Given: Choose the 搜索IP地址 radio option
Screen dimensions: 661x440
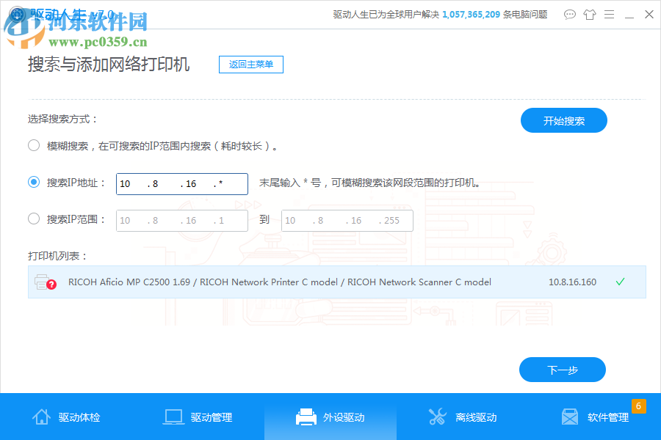Looking at the screenshot, I should (33, 183).
